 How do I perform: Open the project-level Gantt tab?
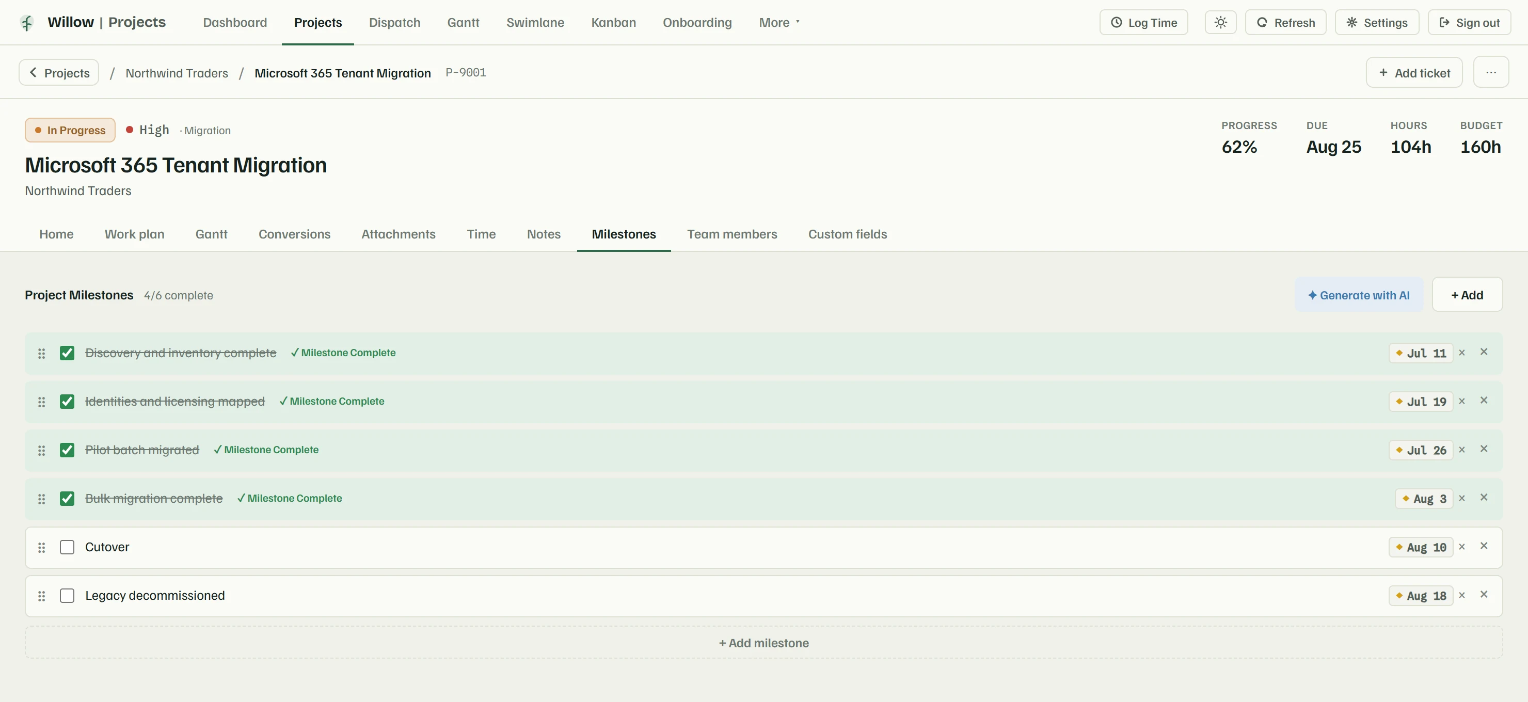211,234
